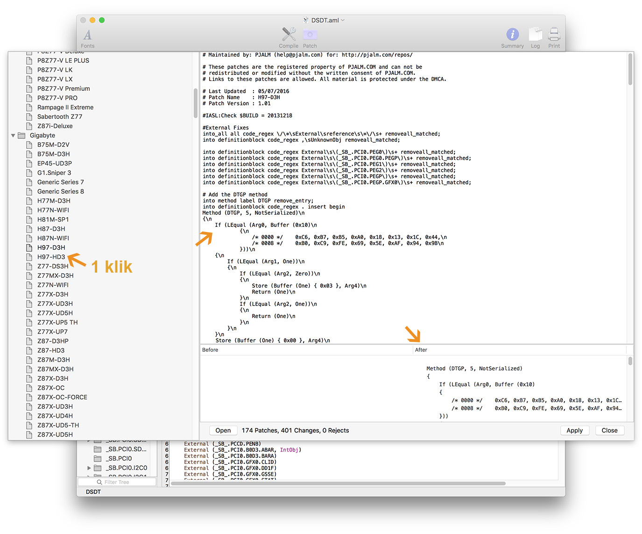The height and width of the screenshot is (534, 642).
Task: Click the Patch toolbar icon
Action: pos(310,38)
